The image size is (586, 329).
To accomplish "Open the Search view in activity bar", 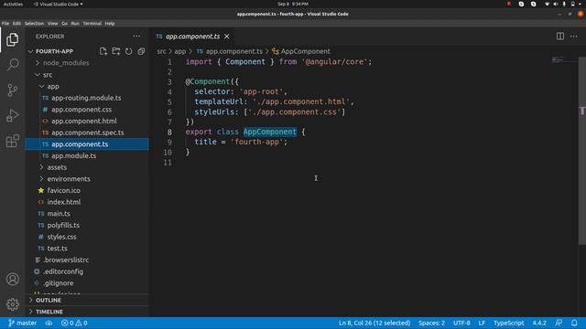I will point(12,65).
